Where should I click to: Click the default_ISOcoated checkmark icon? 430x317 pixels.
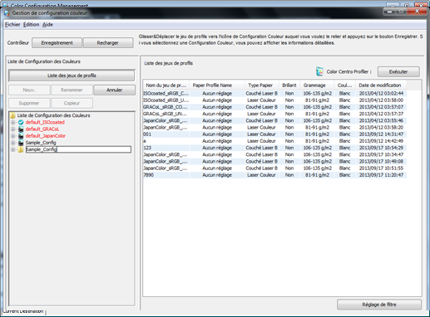21,122
